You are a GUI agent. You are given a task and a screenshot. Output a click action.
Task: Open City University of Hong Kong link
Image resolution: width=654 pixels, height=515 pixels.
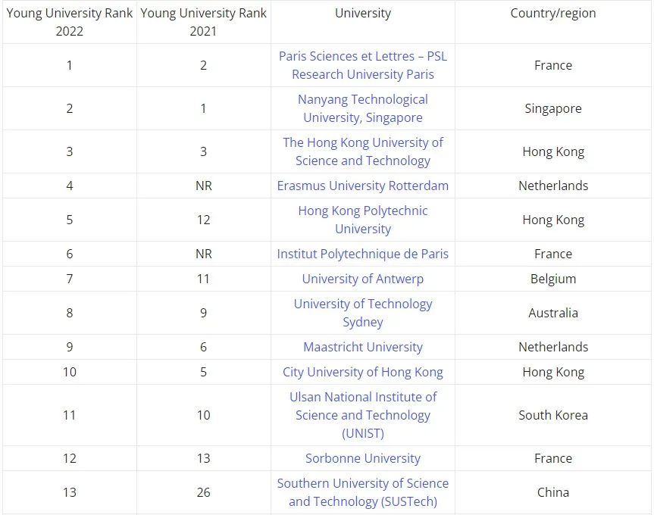[362, 372]
